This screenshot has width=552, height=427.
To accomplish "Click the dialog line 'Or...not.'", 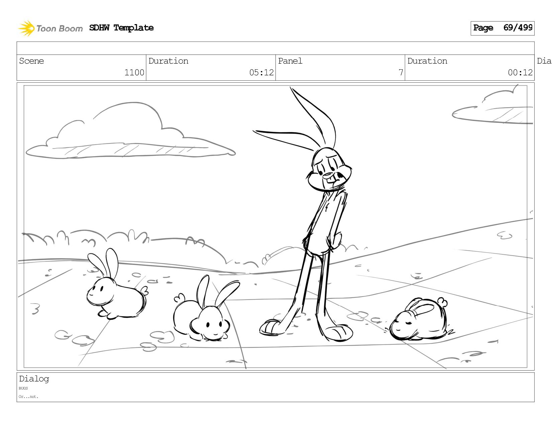I will [x=28, y=397].
